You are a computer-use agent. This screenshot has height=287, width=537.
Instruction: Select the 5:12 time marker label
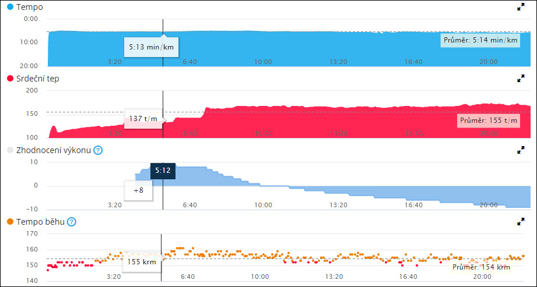pos(163,171)
